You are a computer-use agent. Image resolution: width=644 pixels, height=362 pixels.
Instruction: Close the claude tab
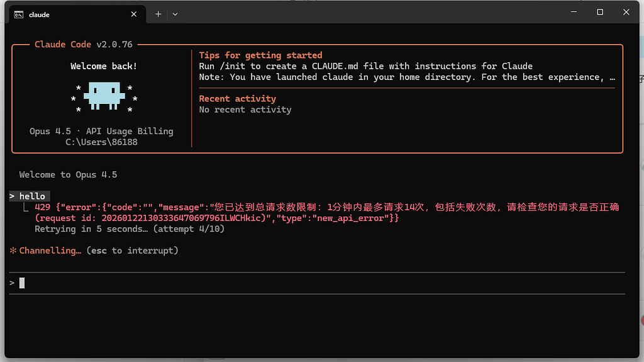coord(134,14)
